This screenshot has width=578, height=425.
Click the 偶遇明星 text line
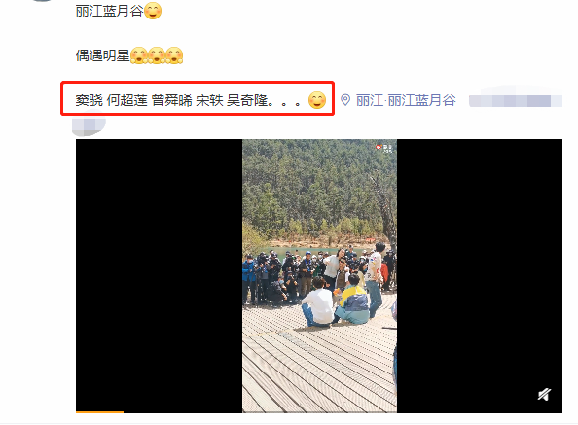pyautogui.click(x=103, y=55)
